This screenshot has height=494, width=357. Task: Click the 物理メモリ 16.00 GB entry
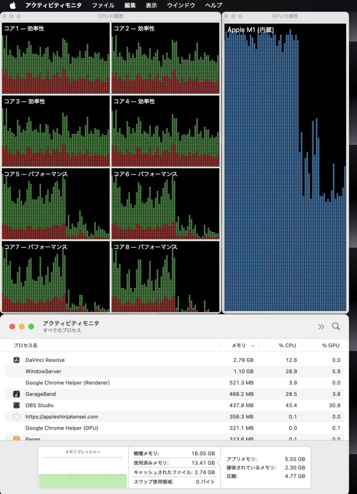[x=174, y=453]
